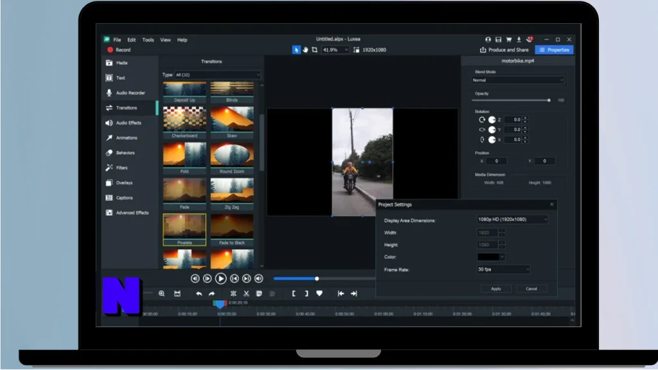The height and width of the screenshot is (370, 658).
Task: Step forward one frame
Action: point(208,279)
